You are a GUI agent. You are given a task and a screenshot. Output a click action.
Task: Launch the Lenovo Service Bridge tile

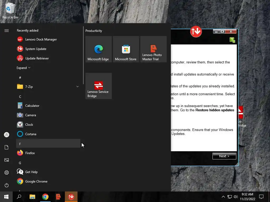99,86
